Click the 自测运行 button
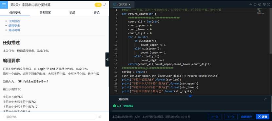The width and height of the screenshot is (272, 121). tap(246, 116)
